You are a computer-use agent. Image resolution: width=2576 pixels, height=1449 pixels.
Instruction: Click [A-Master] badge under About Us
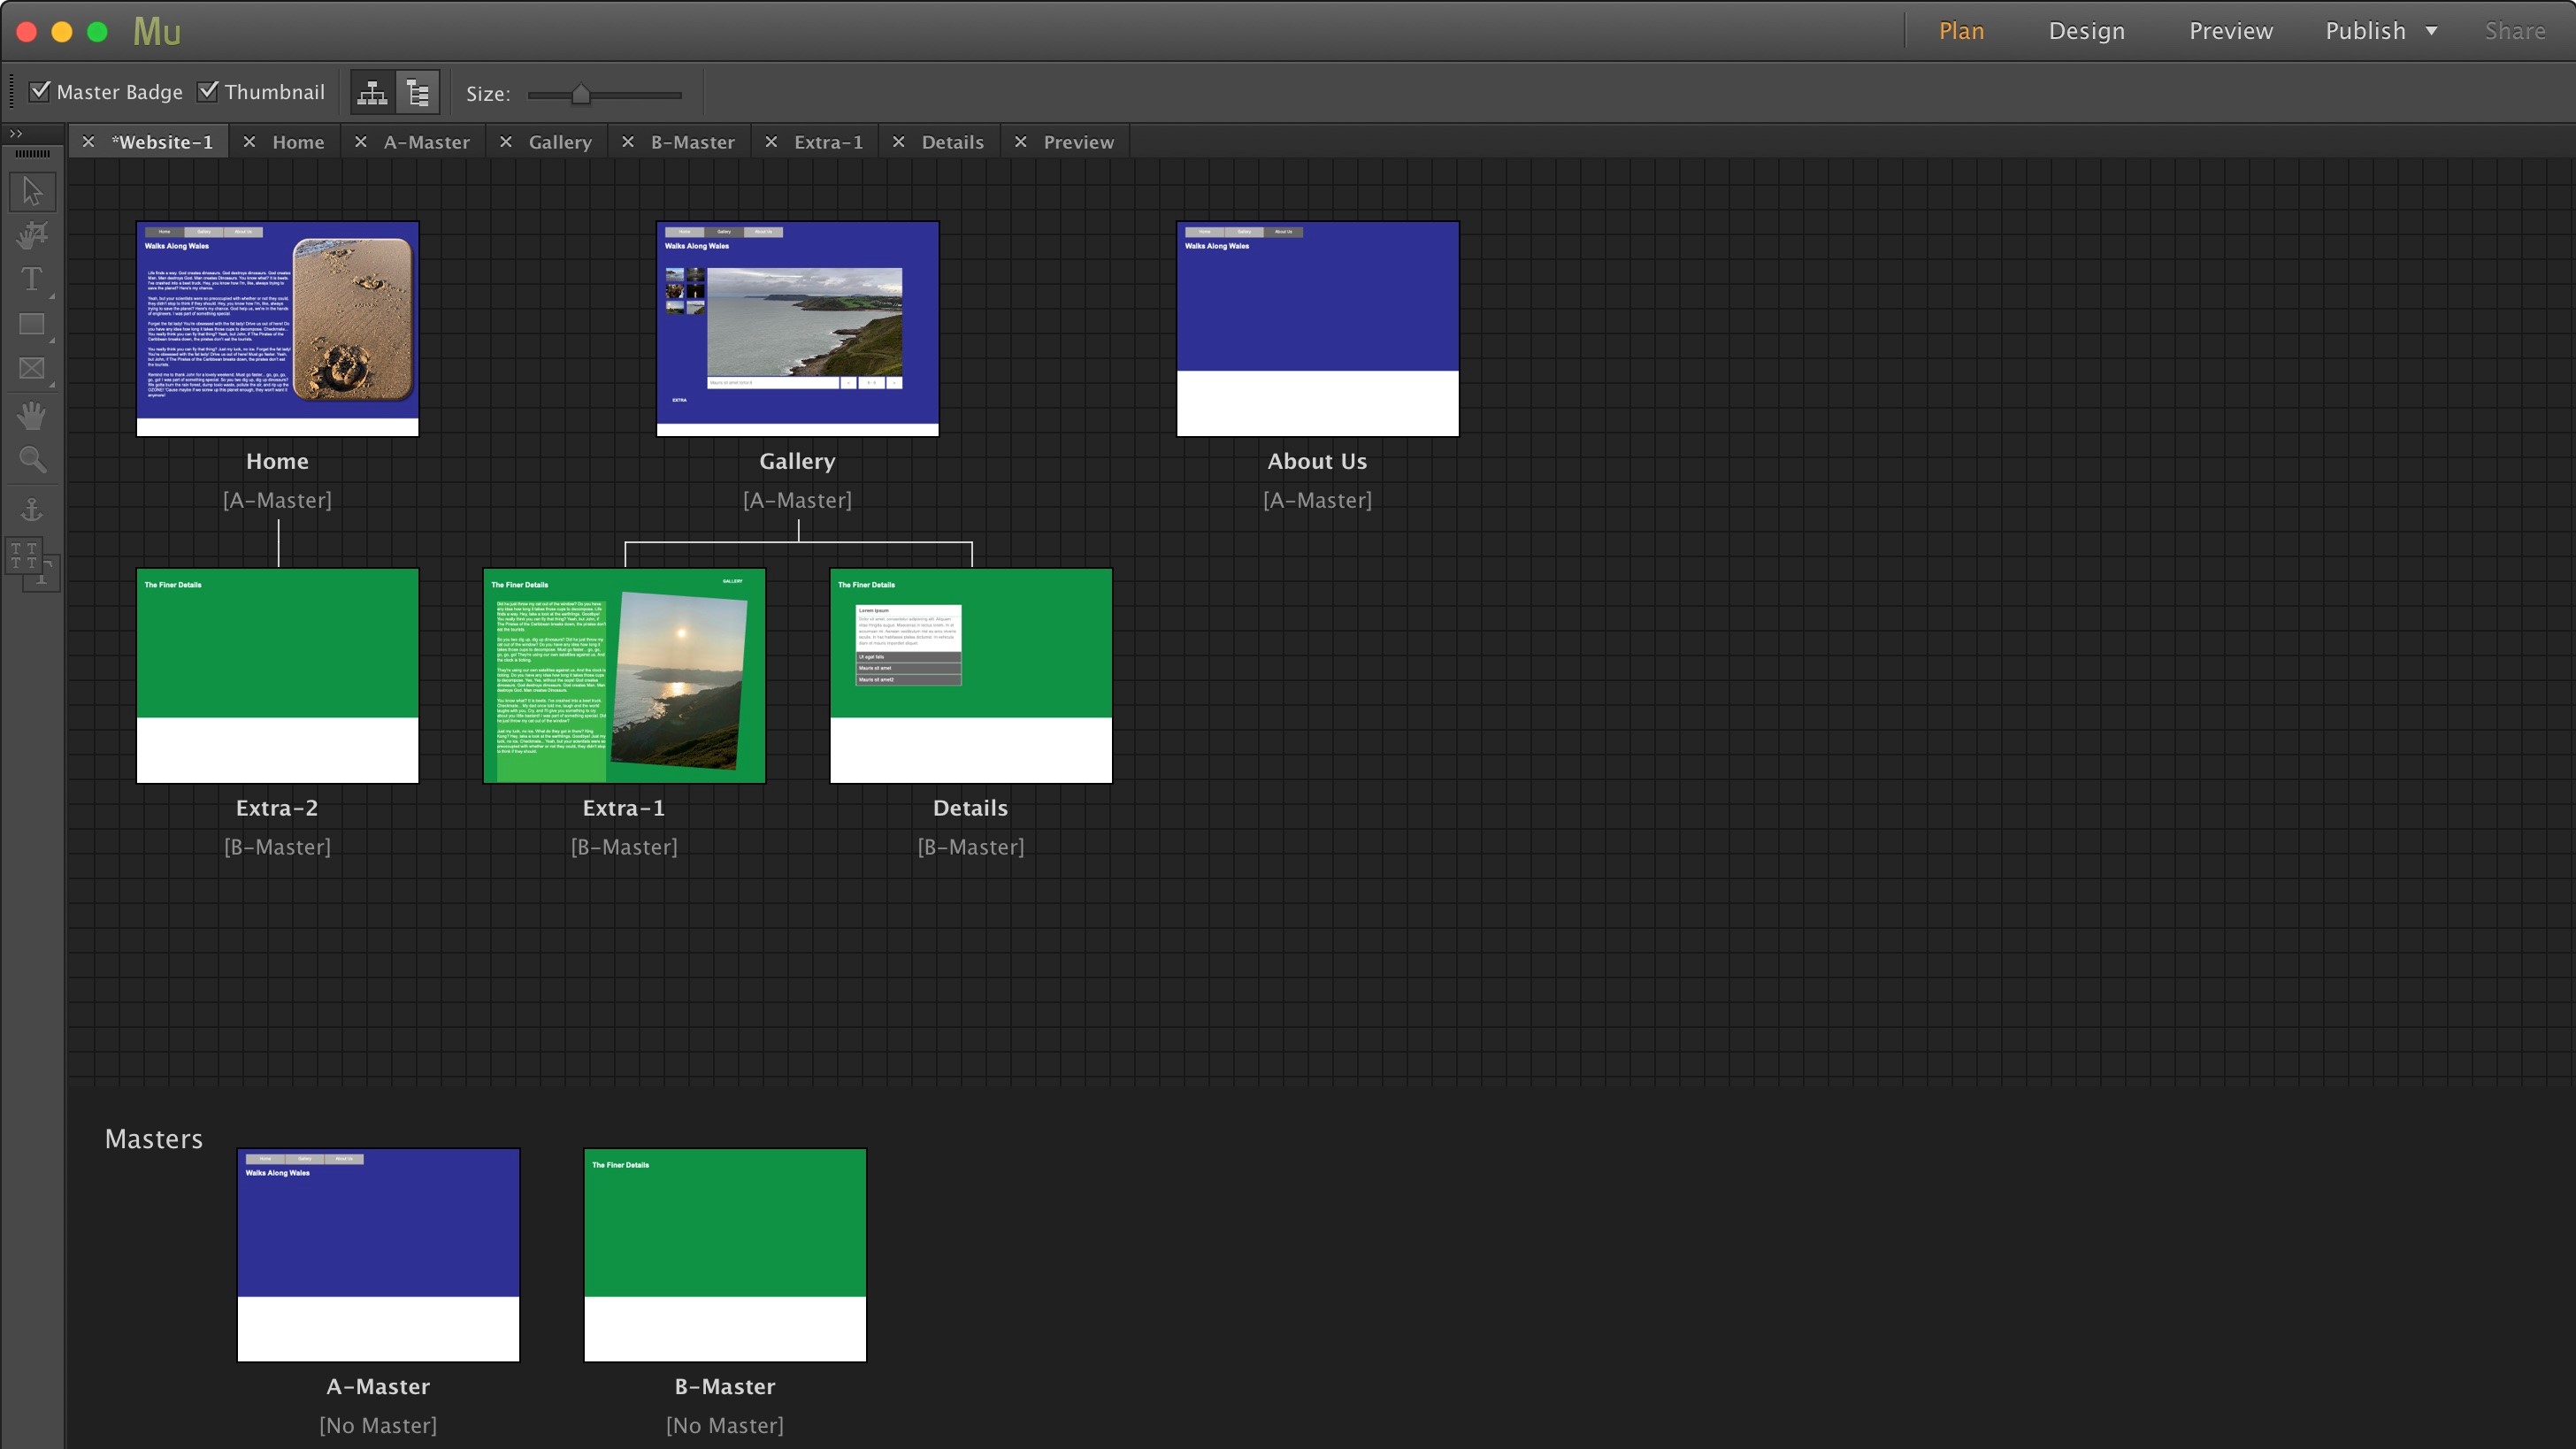(1317, 500)
